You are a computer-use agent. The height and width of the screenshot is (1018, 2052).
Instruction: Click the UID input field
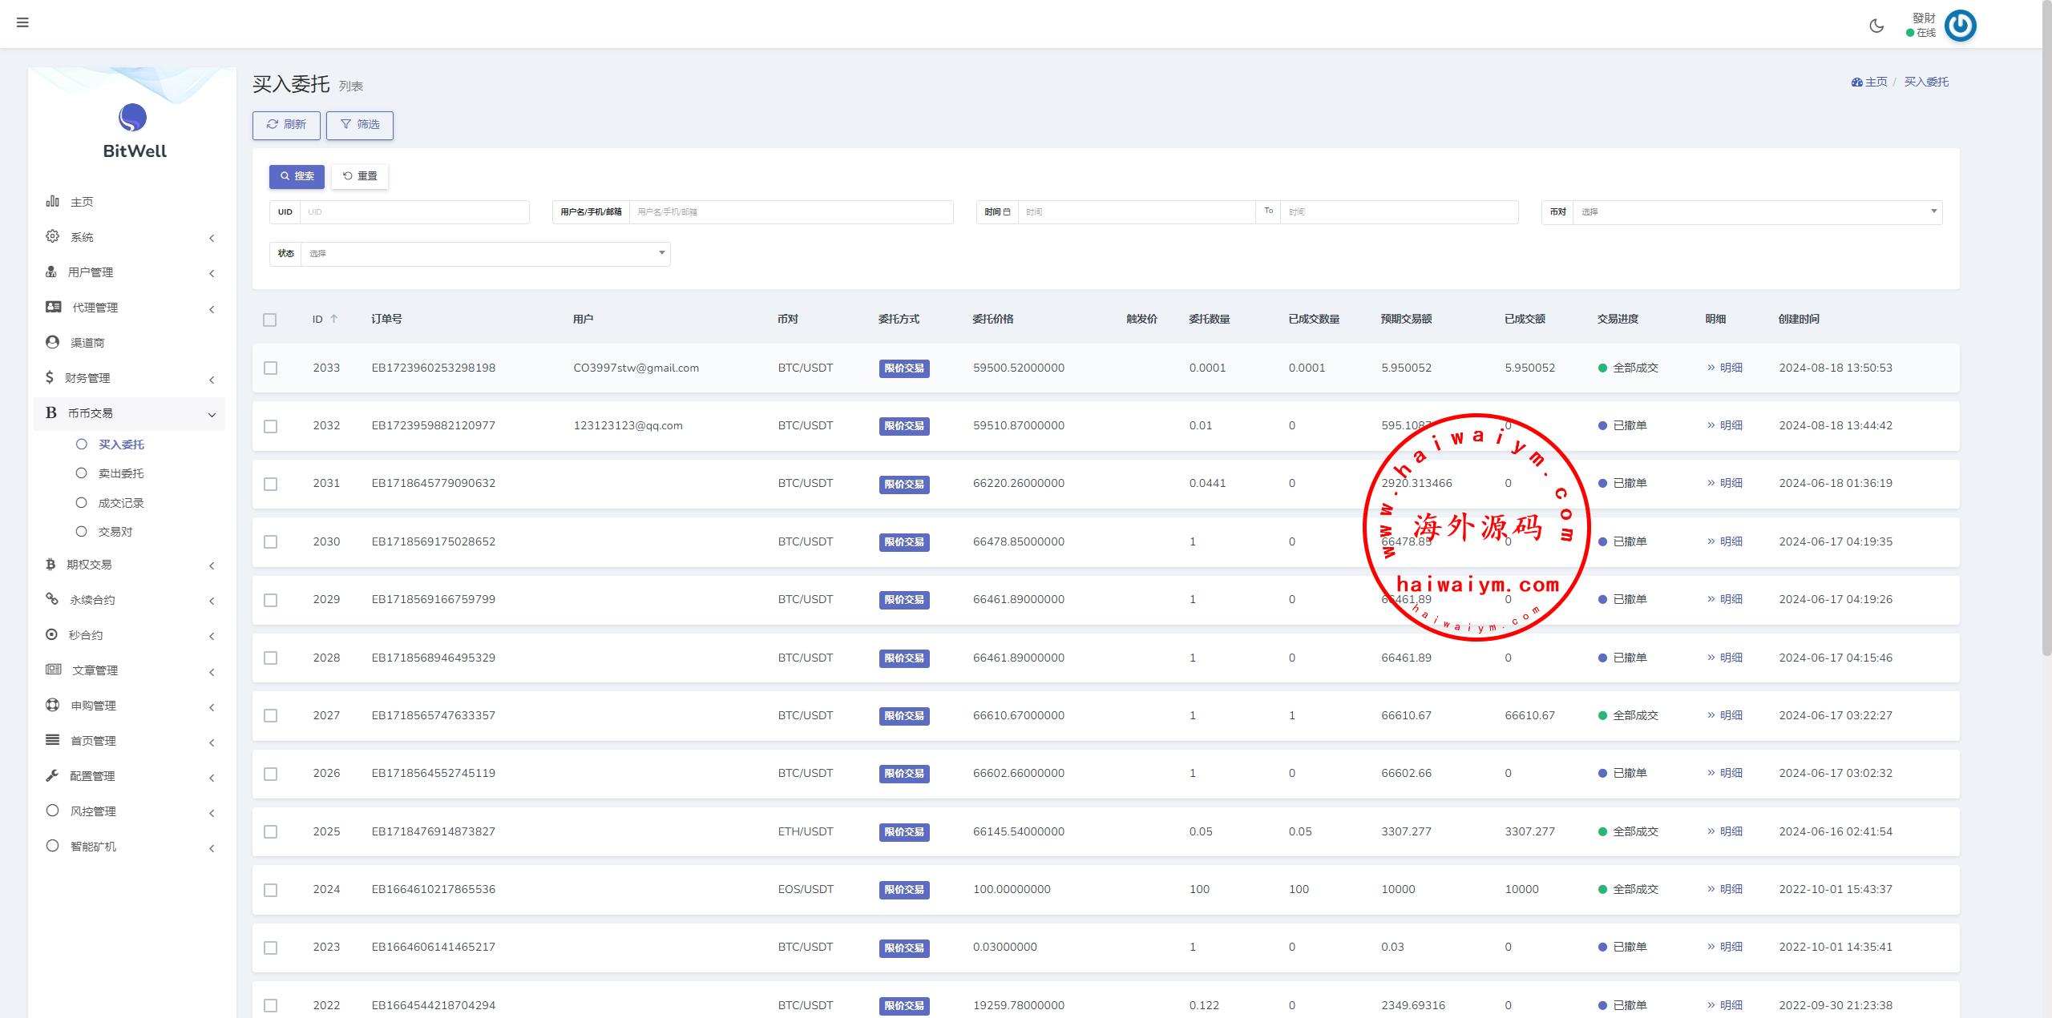tap(414, 211)
